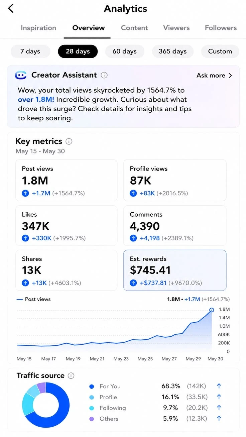Click the 'over 1.8M!' link text
The image size is (246, 437).
click(x=36, y=100)
